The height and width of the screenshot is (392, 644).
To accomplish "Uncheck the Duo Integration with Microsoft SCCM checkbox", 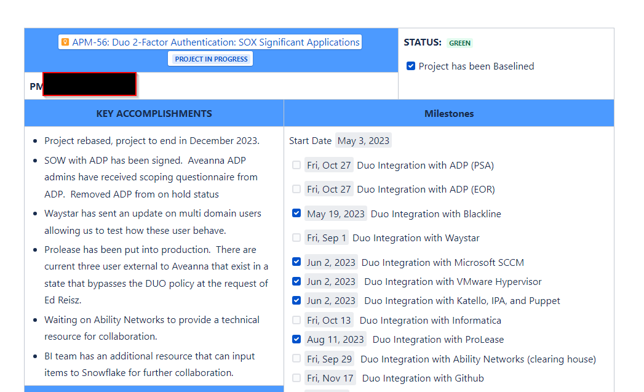I will (x=296, y=262).
